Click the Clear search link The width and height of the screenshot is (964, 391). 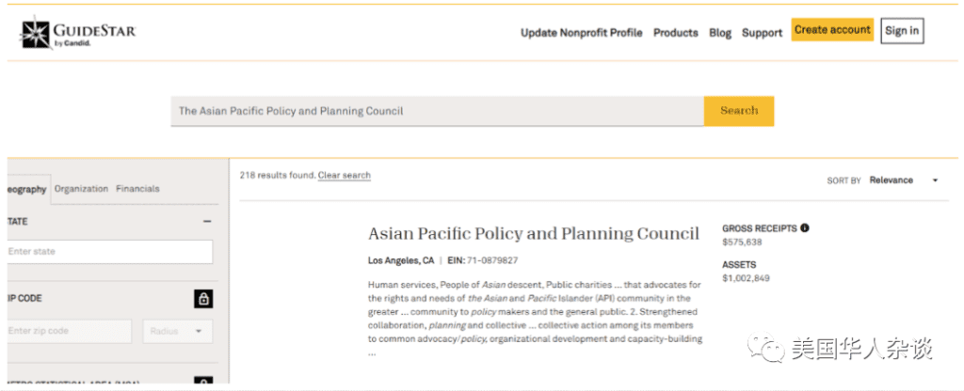[345, 176]
